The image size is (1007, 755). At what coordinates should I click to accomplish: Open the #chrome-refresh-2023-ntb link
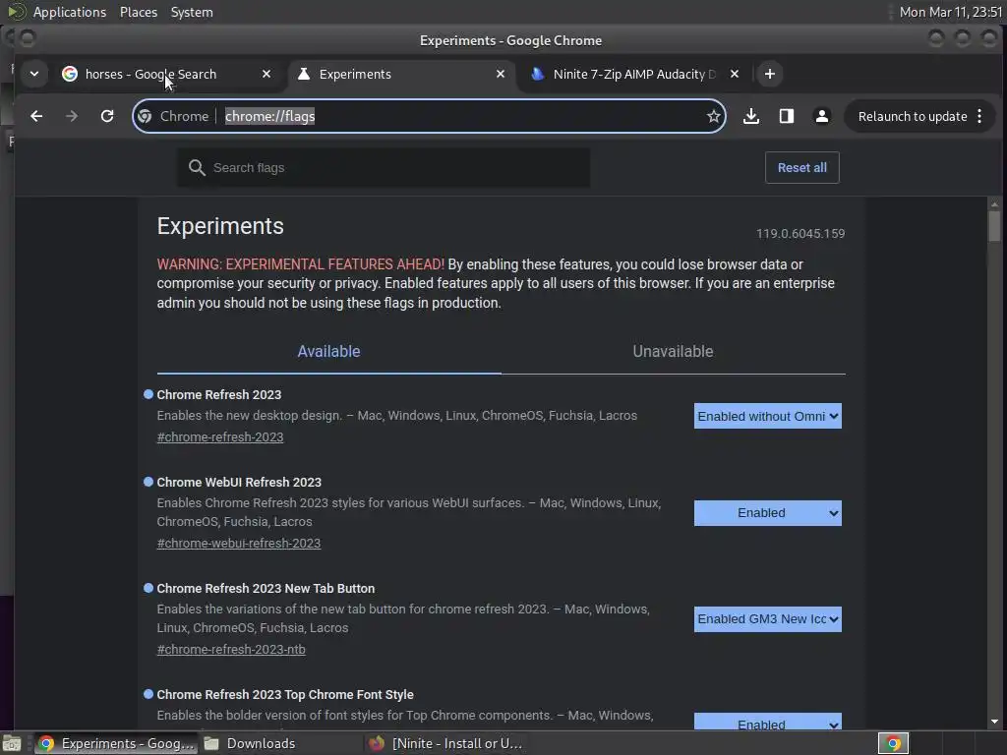230,649
